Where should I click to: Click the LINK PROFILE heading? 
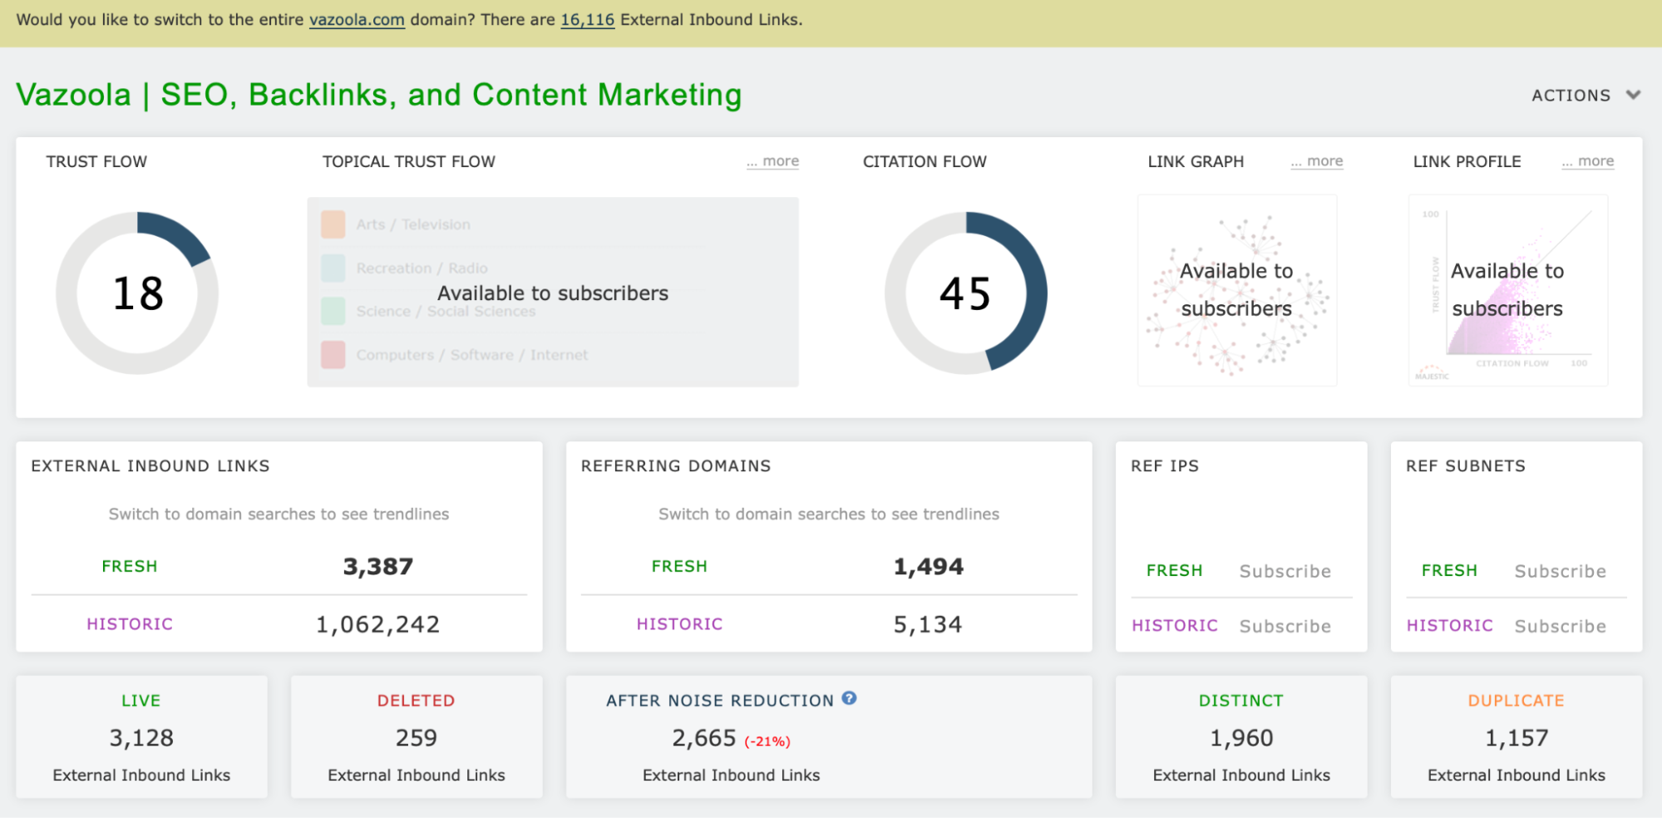pos(1467,161)
